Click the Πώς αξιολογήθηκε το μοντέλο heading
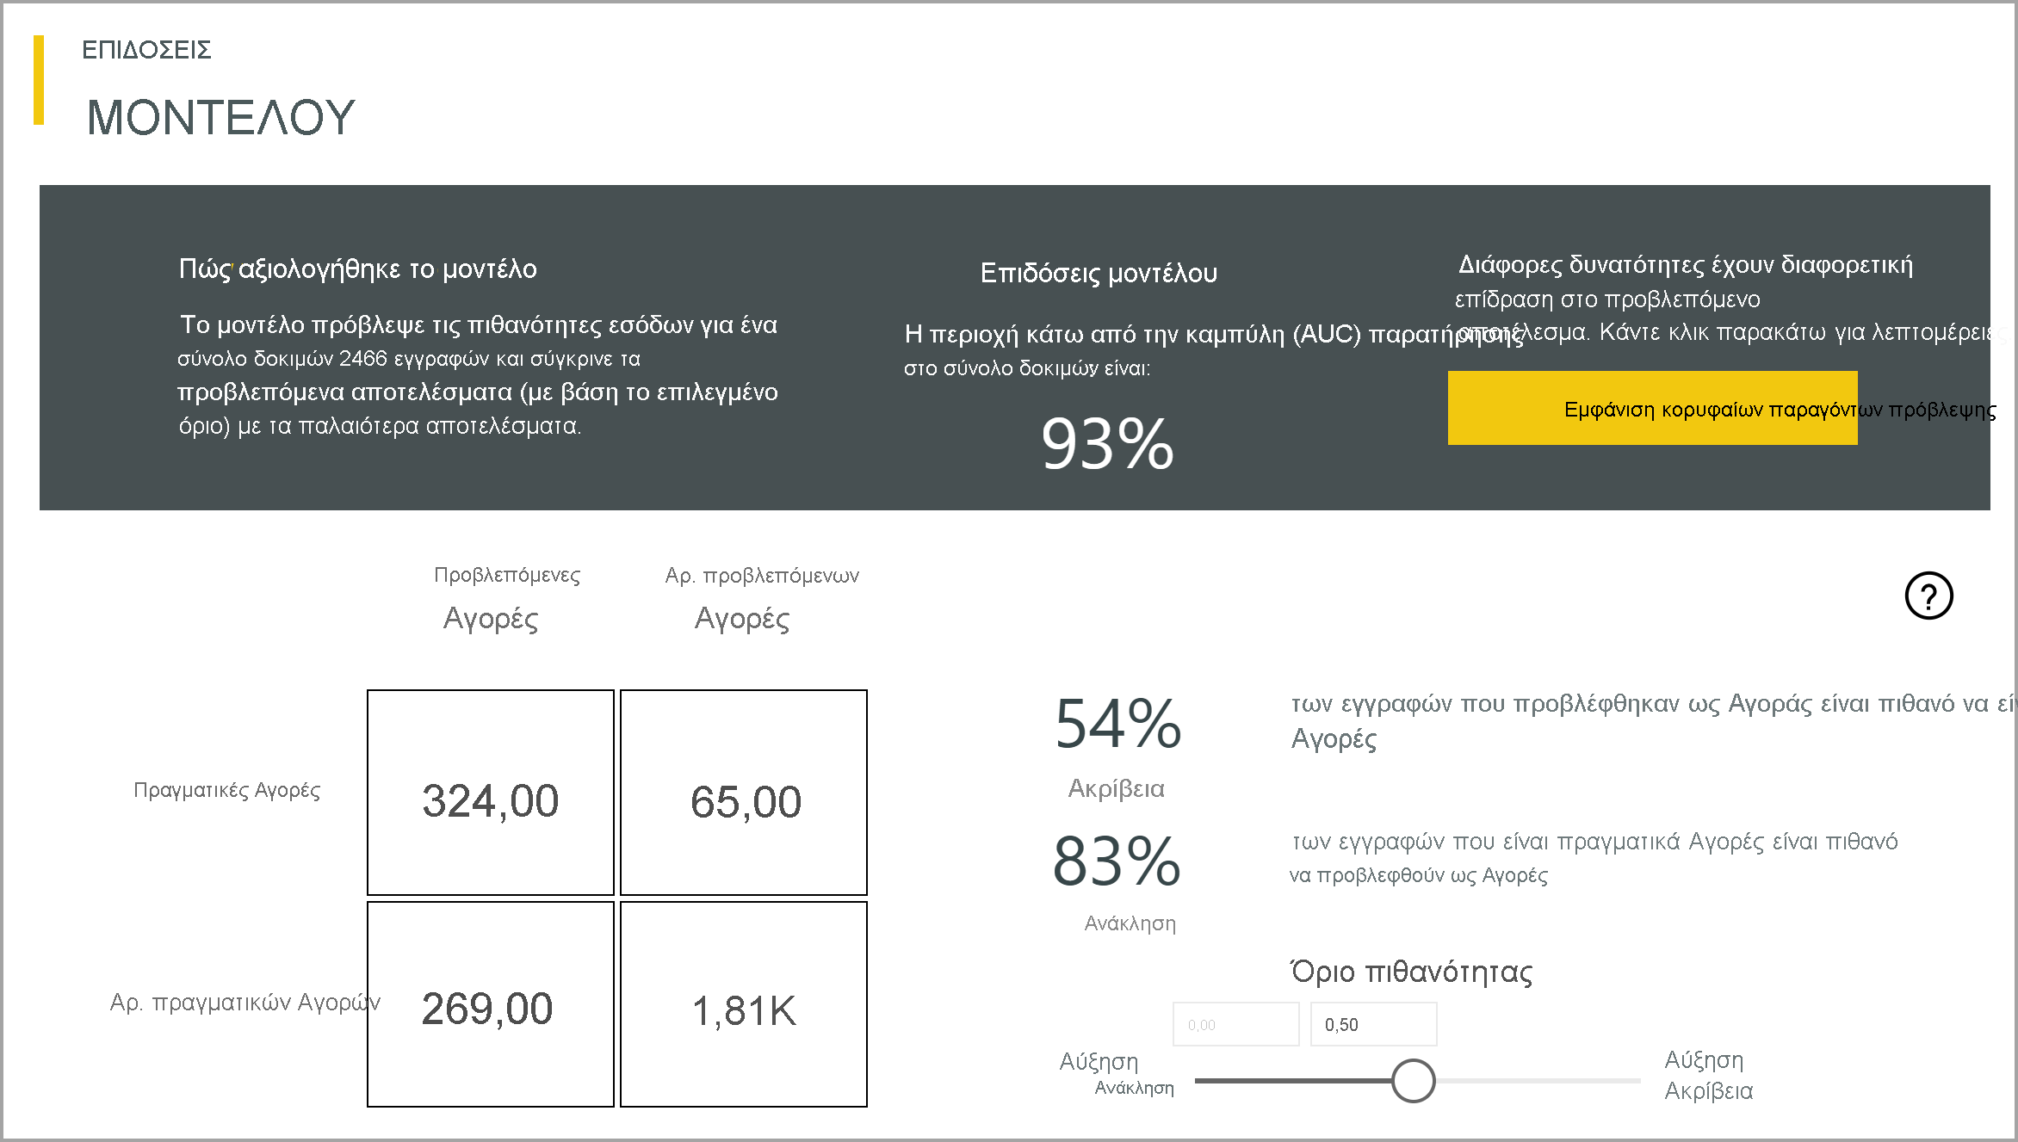Screen dimensions: 2018x1142 (357, 269)
